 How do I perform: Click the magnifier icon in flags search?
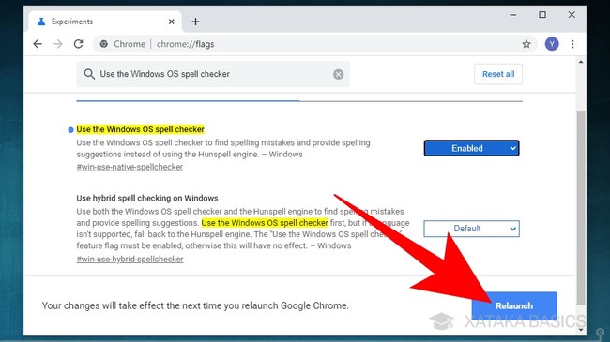(89, 74)
